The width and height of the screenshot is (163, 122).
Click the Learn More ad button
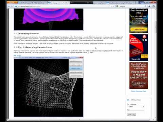click(139, 29)
